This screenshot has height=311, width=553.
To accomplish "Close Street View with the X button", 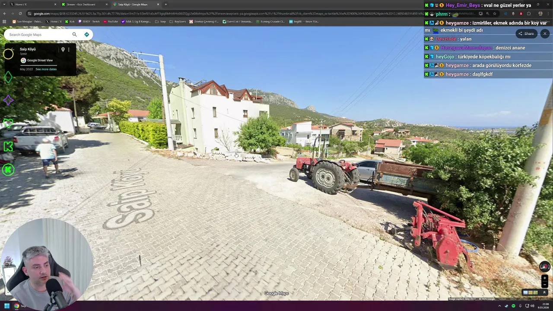I will 545,34.
